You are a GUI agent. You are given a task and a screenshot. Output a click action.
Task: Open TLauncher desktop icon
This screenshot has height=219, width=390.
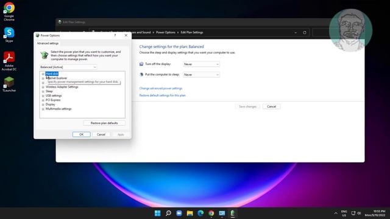[9, 84]
